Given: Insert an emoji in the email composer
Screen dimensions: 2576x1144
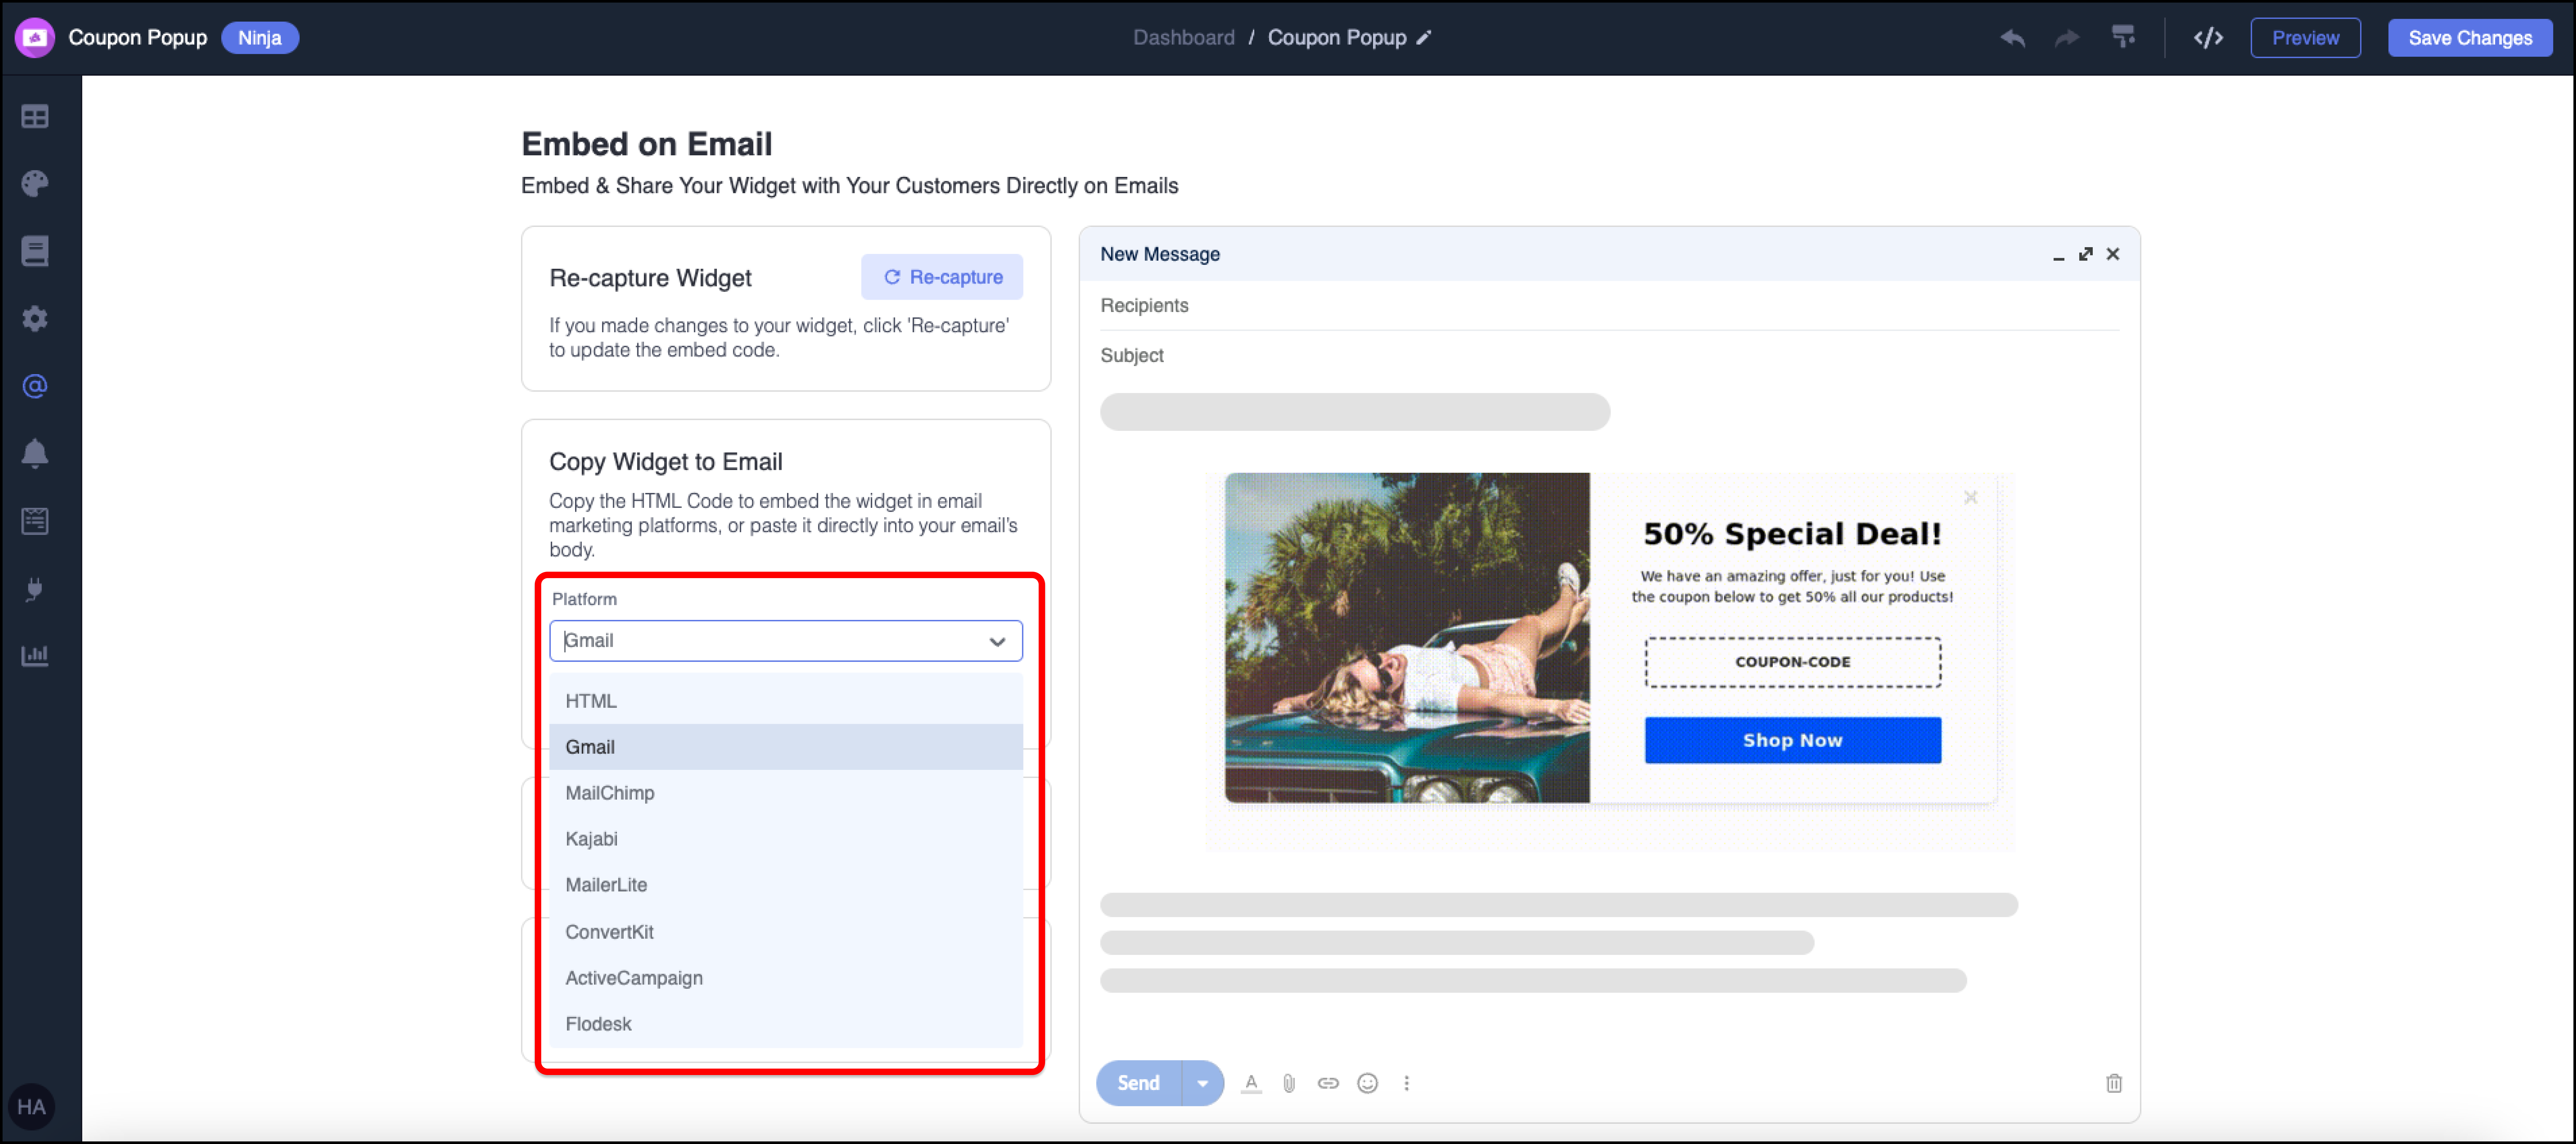Looking at the screenshot, I should click(1367, 1083).
